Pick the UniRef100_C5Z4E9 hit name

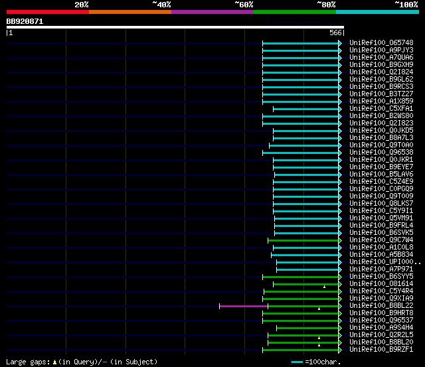click(x=381, y=182)
